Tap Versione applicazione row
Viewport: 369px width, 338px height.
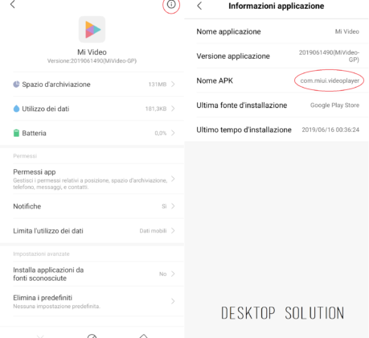(277, 56)
